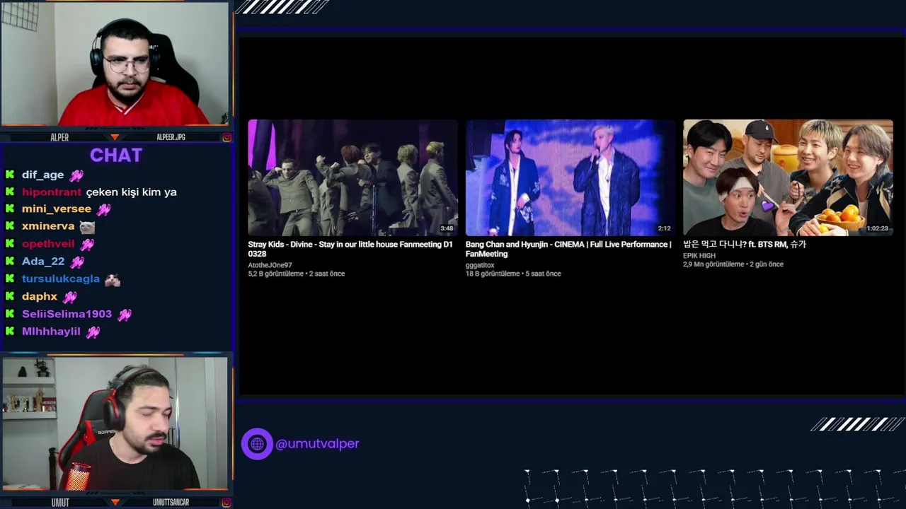Click the Kick badge beside tursulukcagla

click(x=10, y=279)
